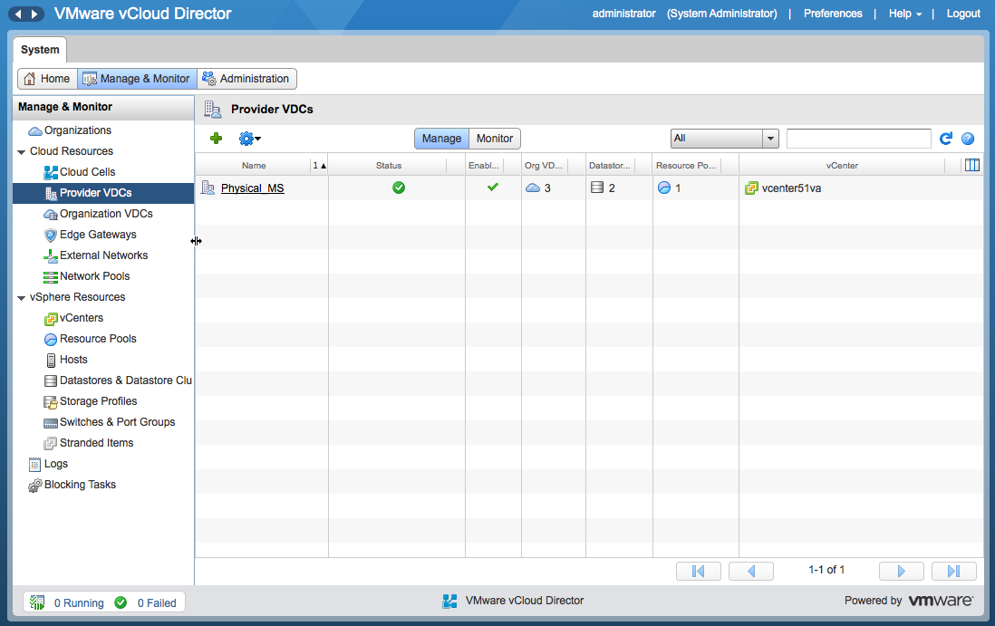Viewport: 995px width, 626px height.
Task: Open the All filter dropdown
Action: point(725,139)
